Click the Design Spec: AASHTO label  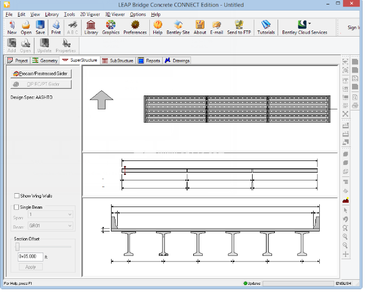pos(31,97)
